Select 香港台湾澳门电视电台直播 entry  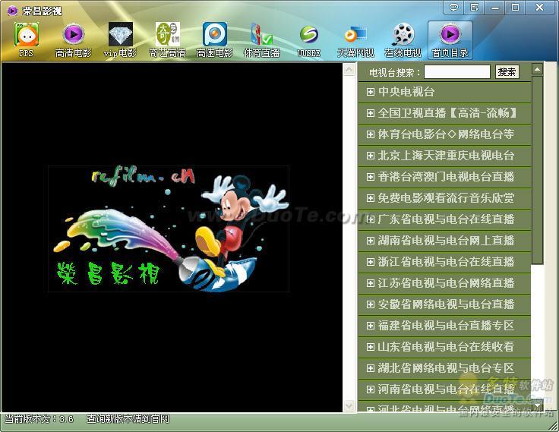click(x=446, y=177)
